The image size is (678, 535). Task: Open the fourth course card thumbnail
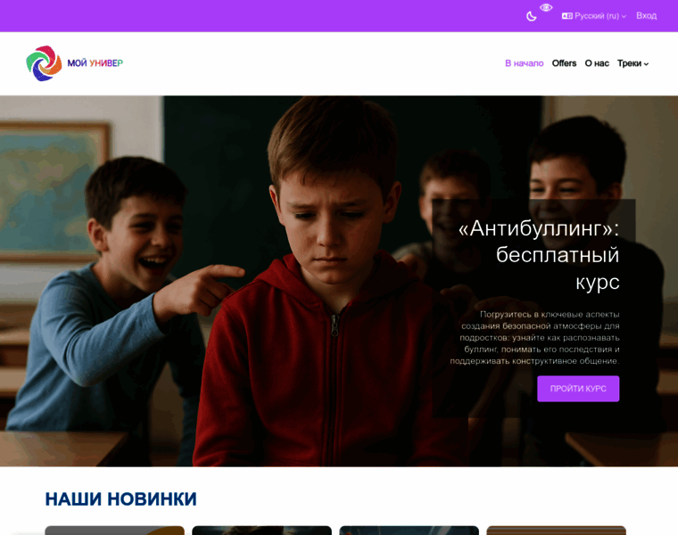coord(556,531)
